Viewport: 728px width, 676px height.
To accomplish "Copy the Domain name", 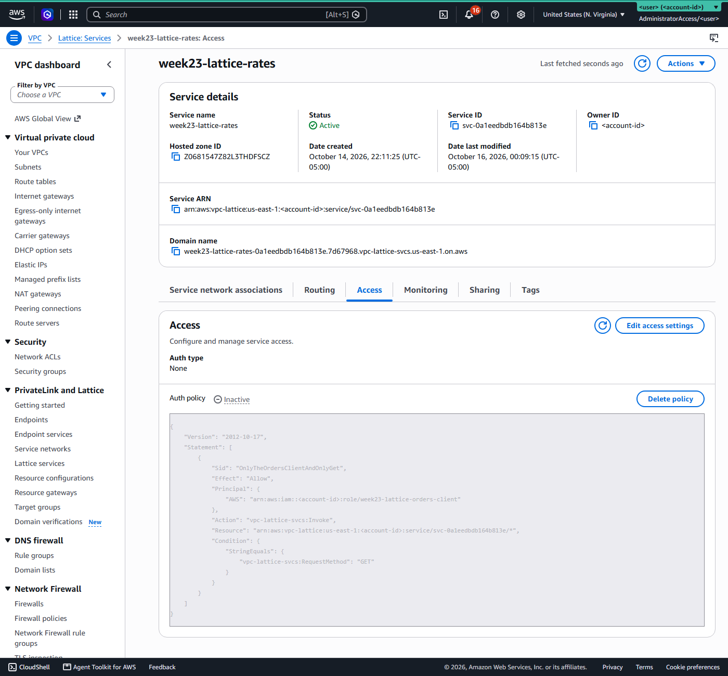I will pos(176,251).
